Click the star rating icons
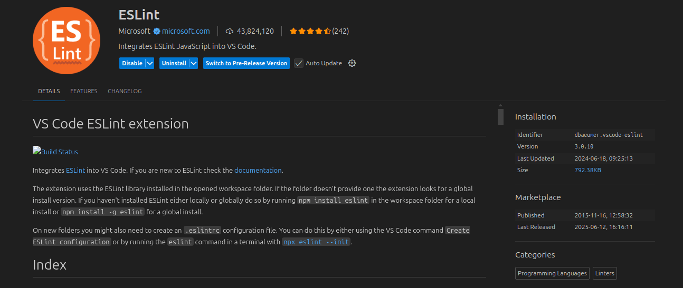The image size is (683, 288). [x=310, y=31]
